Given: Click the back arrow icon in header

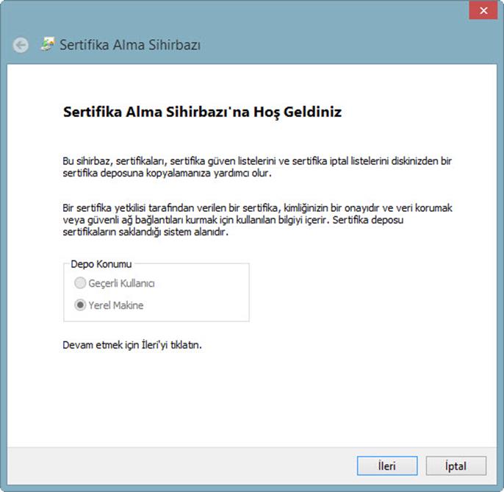Looking at the screenshot, I should click(x=21, y=45).
